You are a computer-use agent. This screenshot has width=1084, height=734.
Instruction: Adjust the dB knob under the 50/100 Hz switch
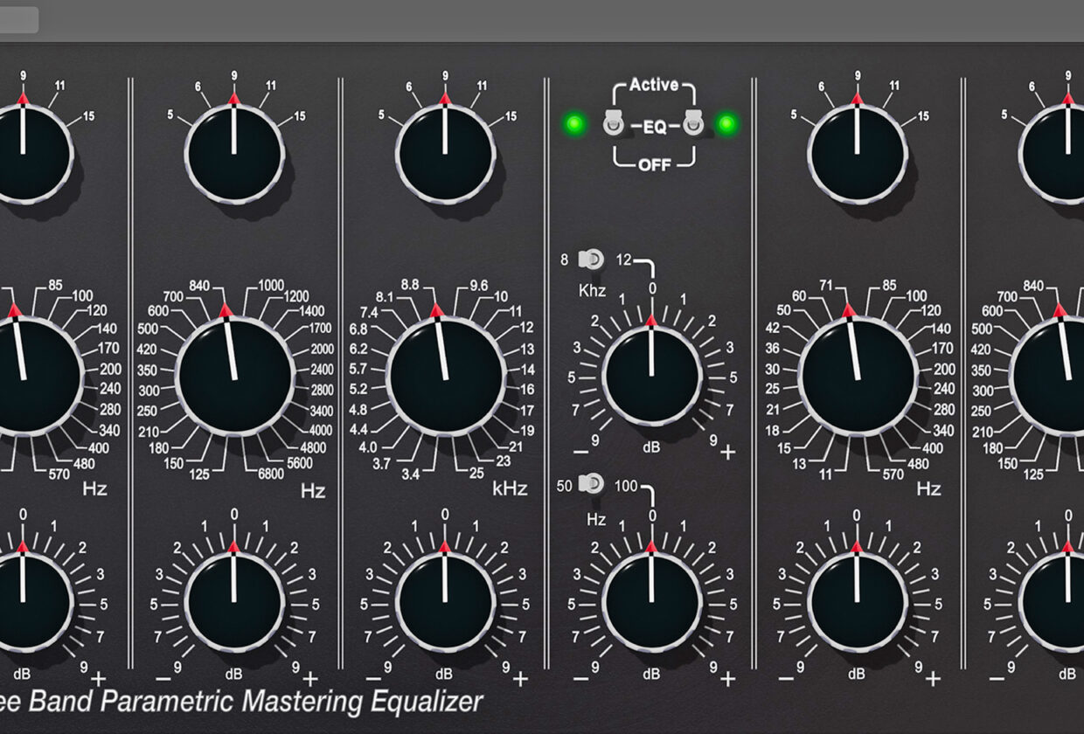(651, 600)
